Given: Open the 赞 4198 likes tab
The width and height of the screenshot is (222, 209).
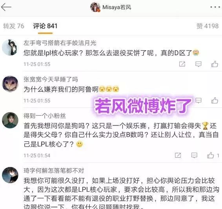Looking at the screenshot, I should [x=207, y=26].
